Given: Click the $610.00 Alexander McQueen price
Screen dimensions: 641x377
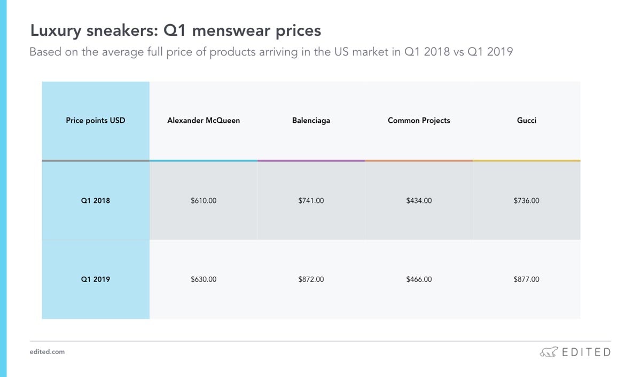Looking at the screenshot, I should point(204,201).
